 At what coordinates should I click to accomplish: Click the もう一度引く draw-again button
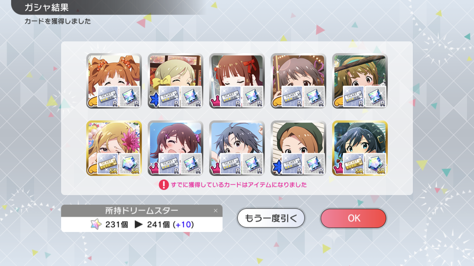[x=271, y=218]
